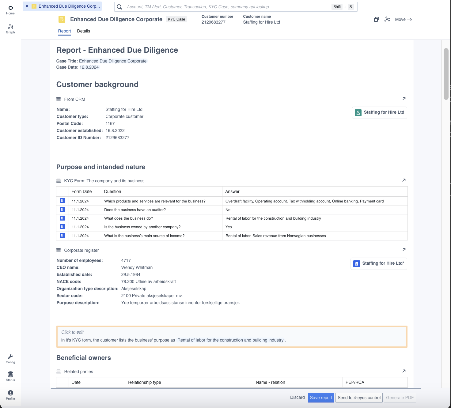Click the Staffing for Hire Ltd customer card
Viewport: 451px width, 408px height.
coord(379,112)
